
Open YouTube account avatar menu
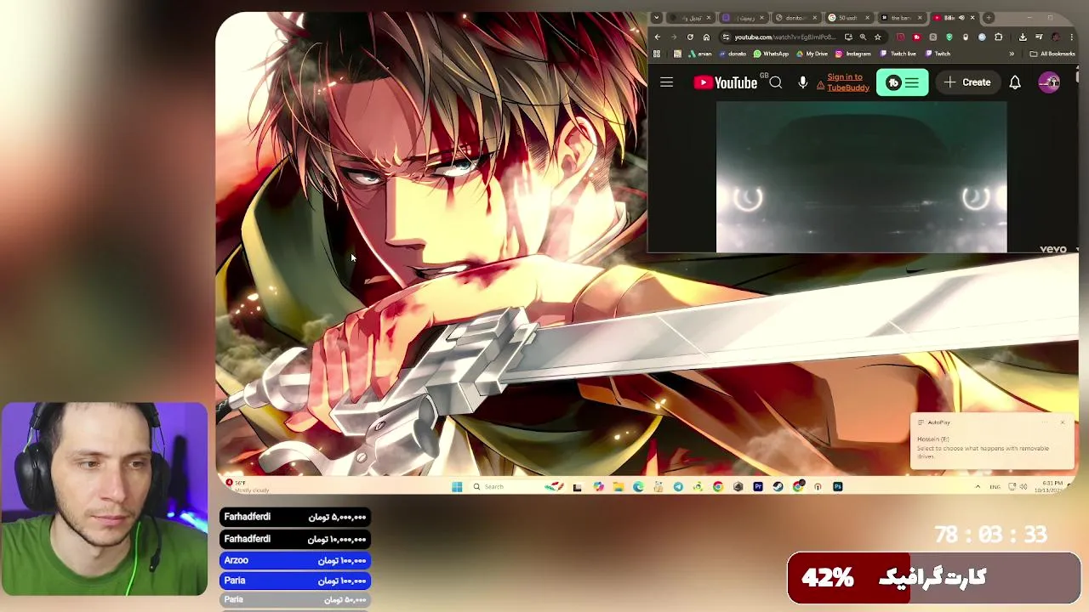(x=1049, y=82)
